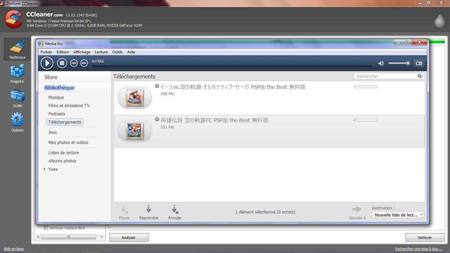Screen dimensions: 450x253
Task: Click the left scroll arrow in CCleaner
Action: pyautogui.click(x=38, y=237)
